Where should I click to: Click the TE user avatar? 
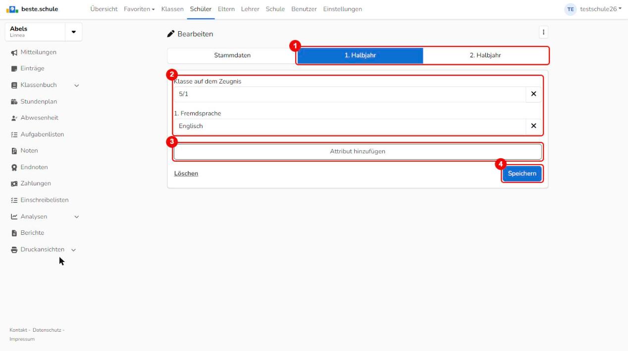pyautogui.click(x=571, y=9)
